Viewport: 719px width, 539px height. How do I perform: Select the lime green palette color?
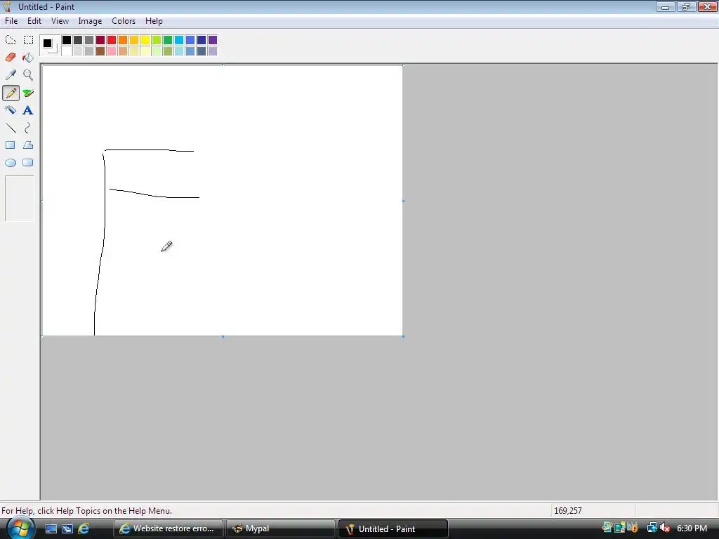pos(157,40)
